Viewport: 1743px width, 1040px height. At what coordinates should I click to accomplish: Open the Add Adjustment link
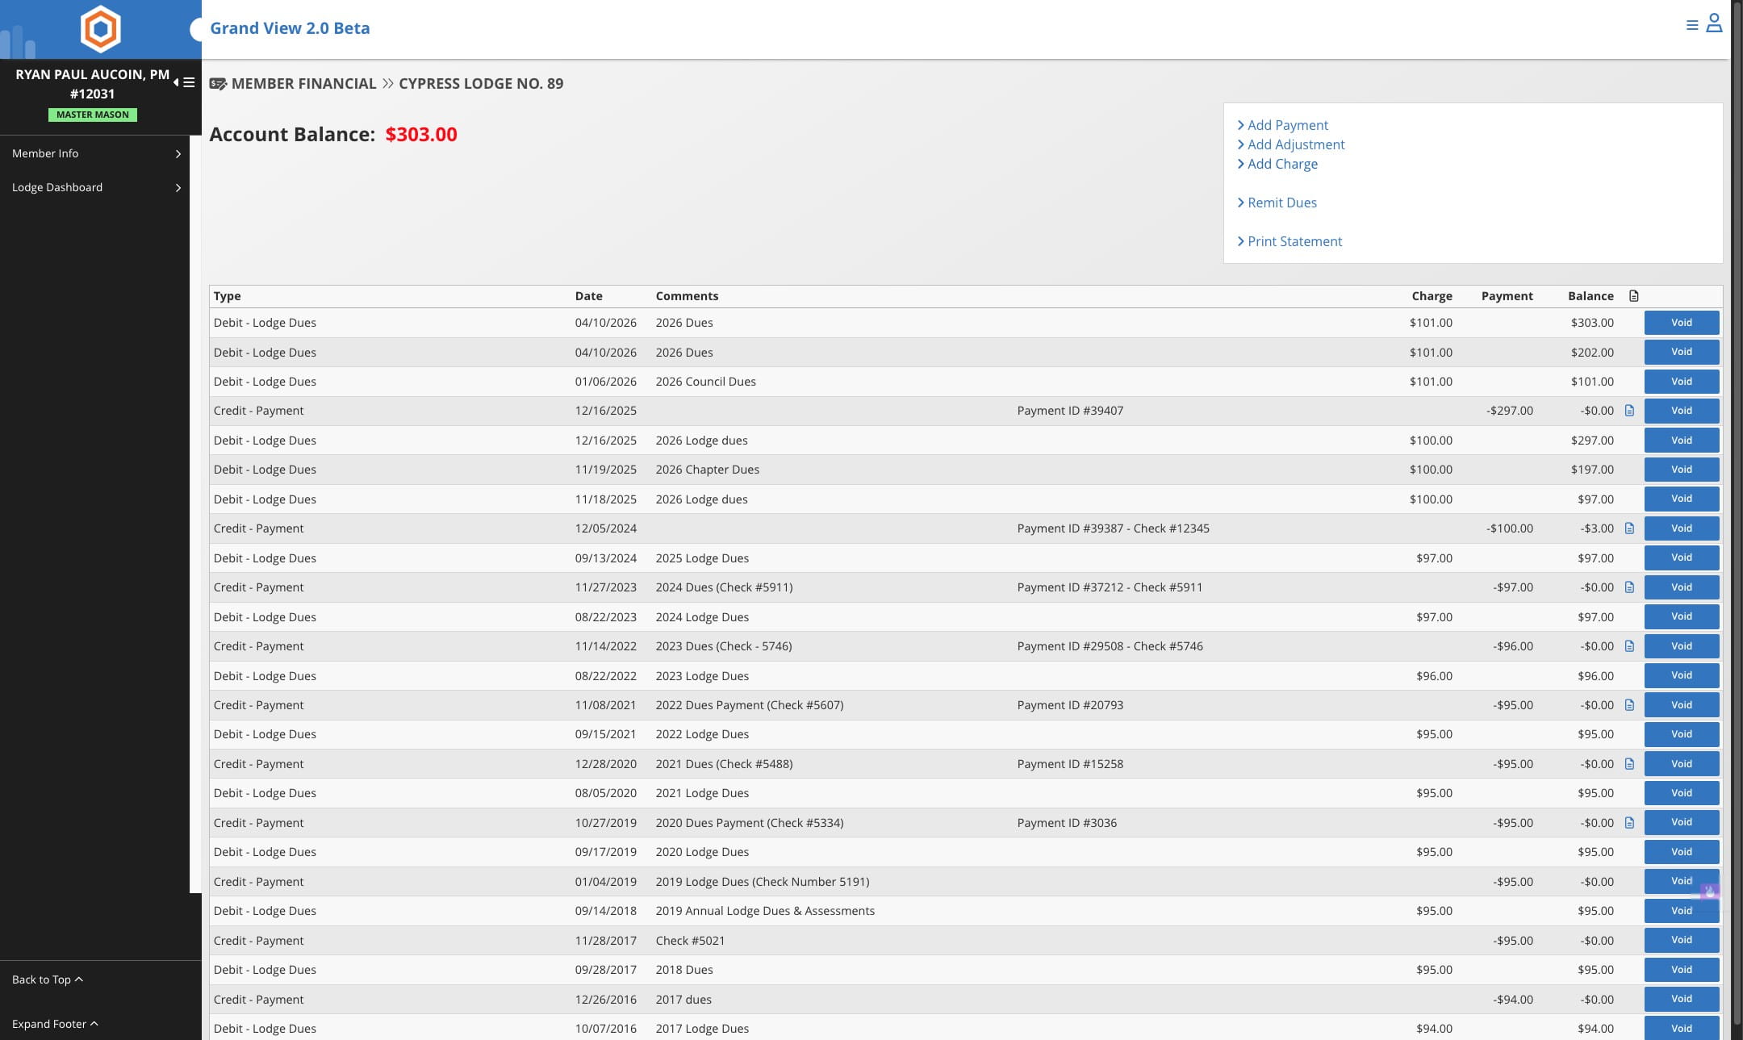(x=1295, y=144)
